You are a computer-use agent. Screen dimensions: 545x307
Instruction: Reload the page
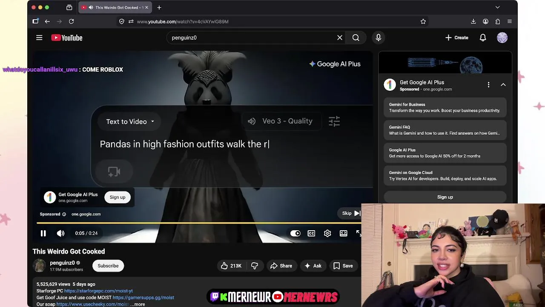pos(72,21)
